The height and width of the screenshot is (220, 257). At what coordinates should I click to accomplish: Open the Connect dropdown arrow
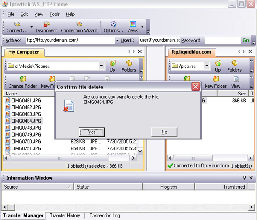pyautogui.click(x=31, y=27)
